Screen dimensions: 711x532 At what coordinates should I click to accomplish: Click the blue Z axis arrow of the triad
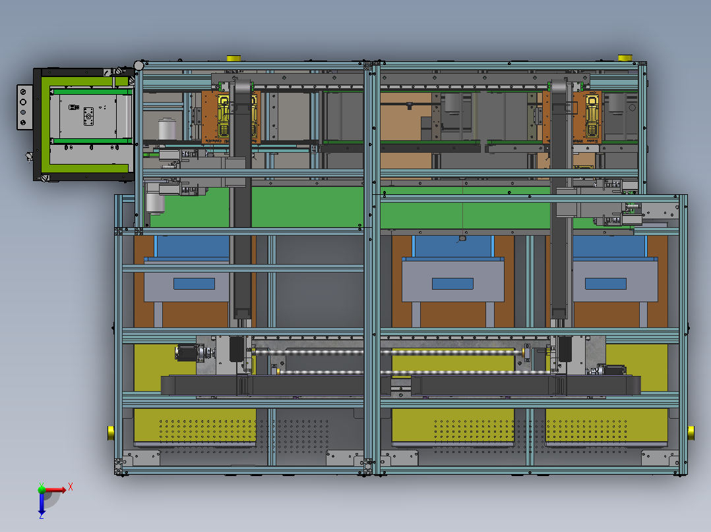tap(42, 504)
